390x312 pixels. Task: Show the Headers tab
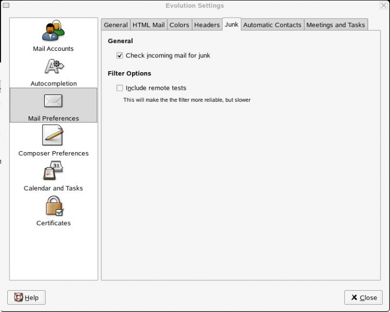(207, 25)
